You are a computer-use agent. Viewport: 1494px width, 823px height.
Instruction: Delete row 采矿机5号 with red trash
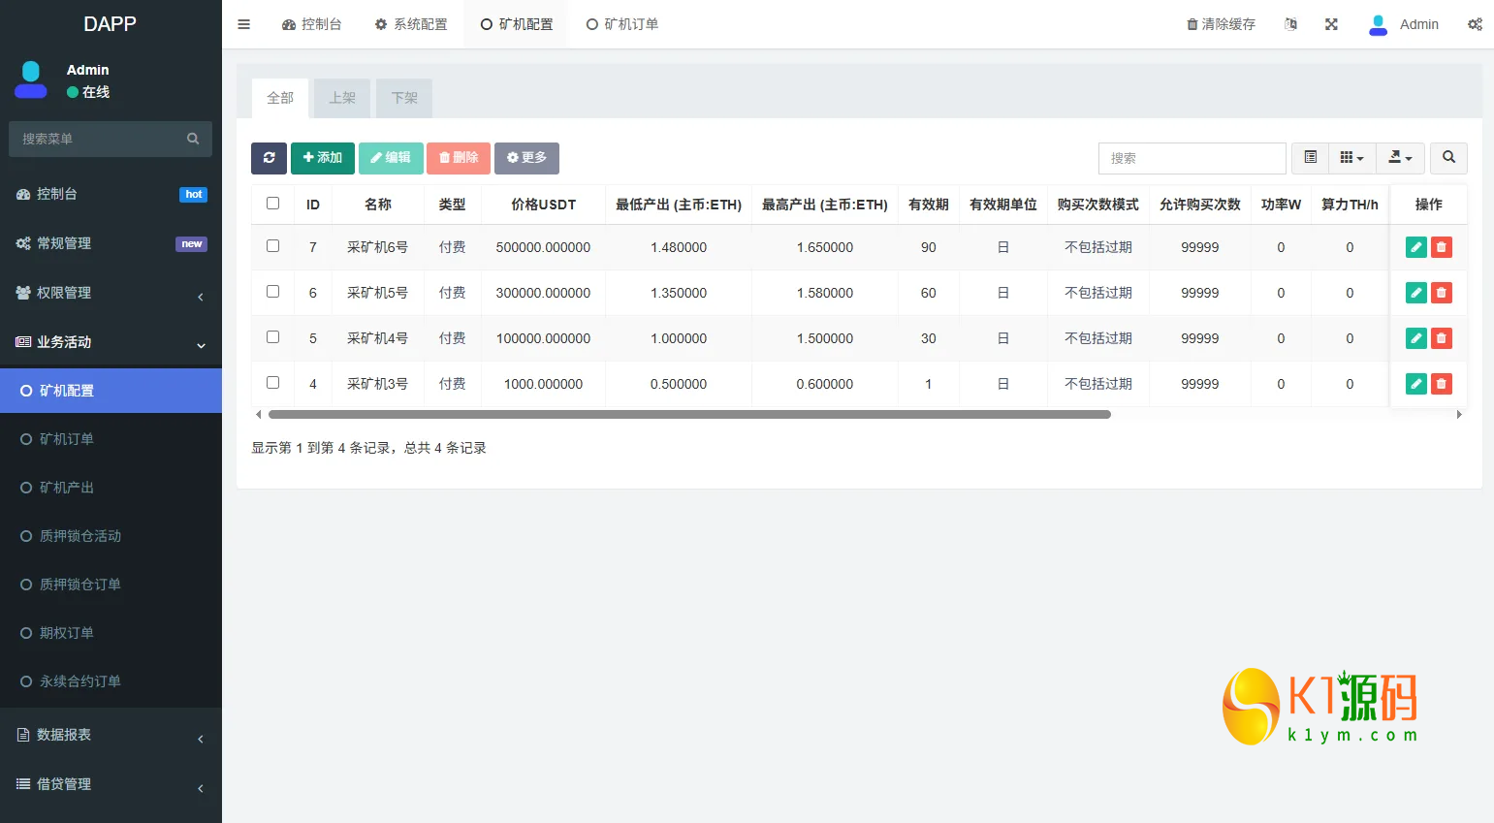tap(1442, 293)
